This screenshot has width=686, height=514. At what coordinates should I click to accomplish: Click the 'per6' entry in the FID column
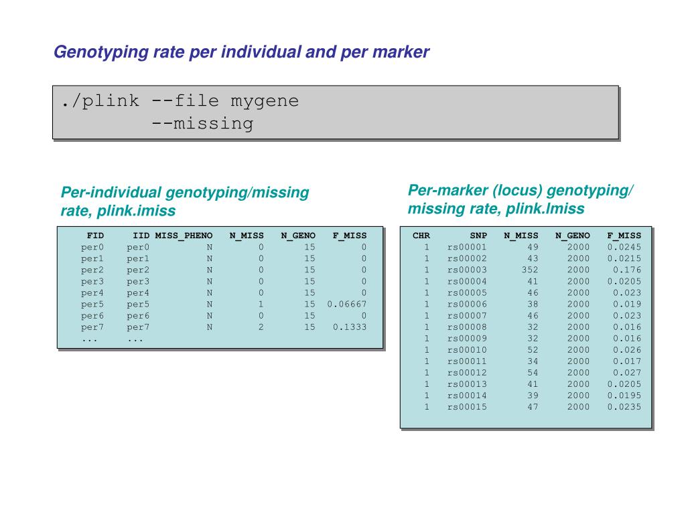click(x=92, y=316)
